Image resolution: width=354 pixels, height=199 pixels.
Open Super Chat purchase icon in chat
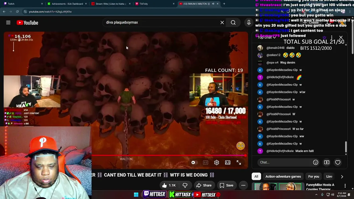tap(327, 162)
